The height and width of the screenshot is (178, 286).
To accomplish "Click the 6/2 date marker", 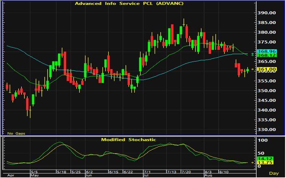I will [89, 172].
